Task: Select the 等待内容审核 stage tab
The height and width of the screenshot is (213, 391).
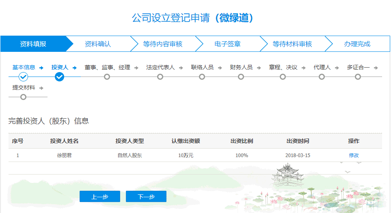Action: click(x=162, y=44)
